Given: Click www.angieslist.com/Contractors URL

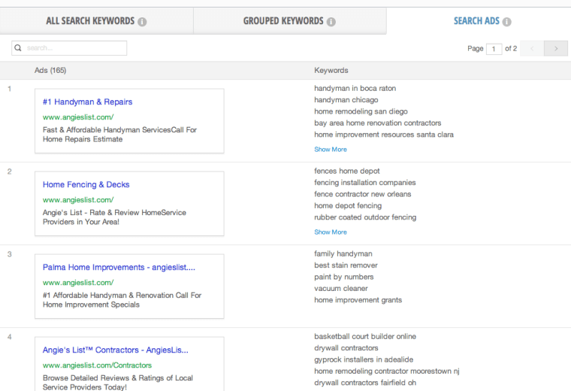Looking at the screenshot, I should (x=97, y=365).
